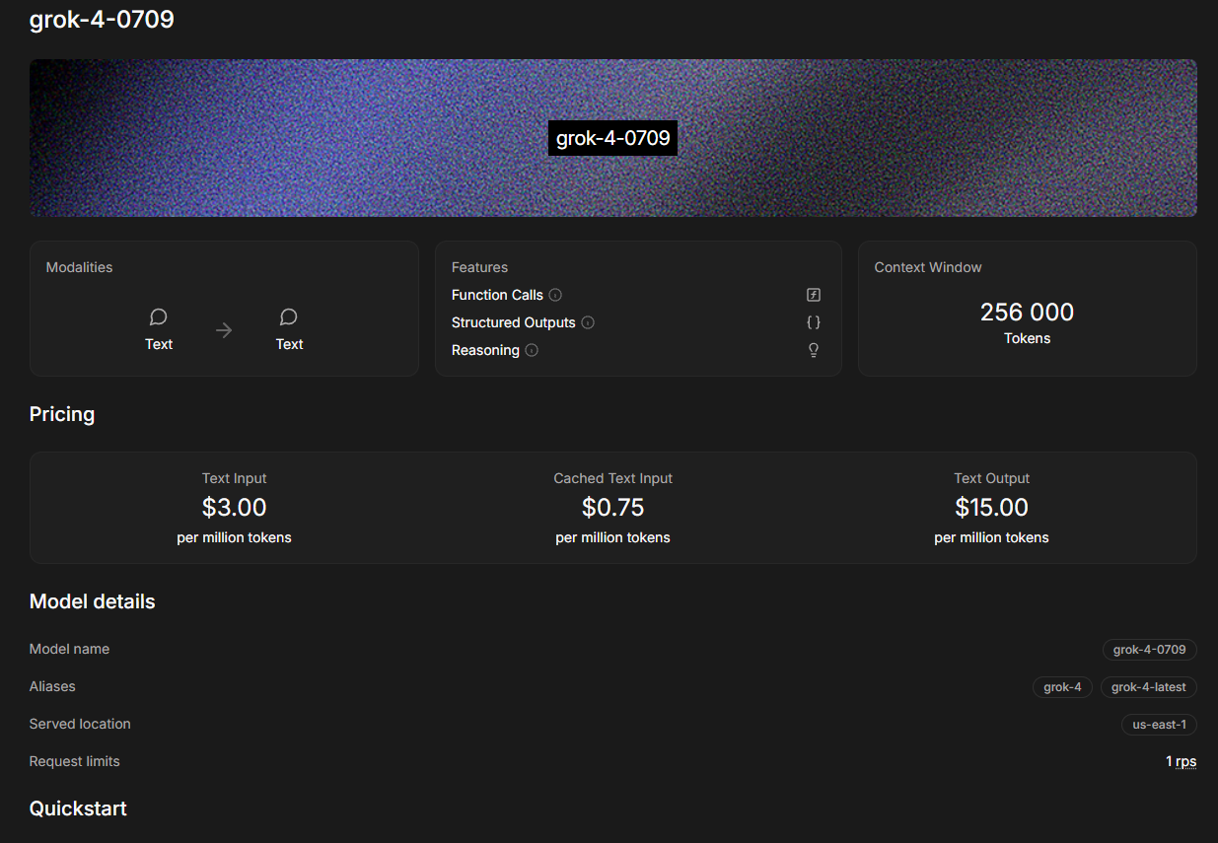This screenshot has height=843, width=1218.
Task: Click the $0.75 Cached Text Input price
Action: (612, 508)
